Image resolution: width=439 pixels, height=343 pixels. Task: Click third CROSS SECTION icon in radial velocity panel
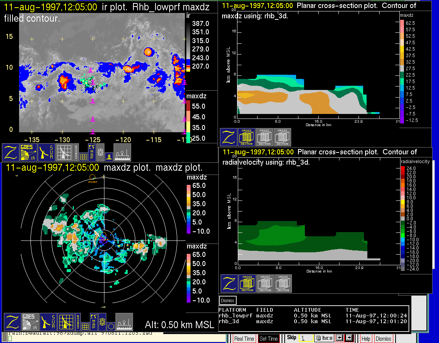283,284
